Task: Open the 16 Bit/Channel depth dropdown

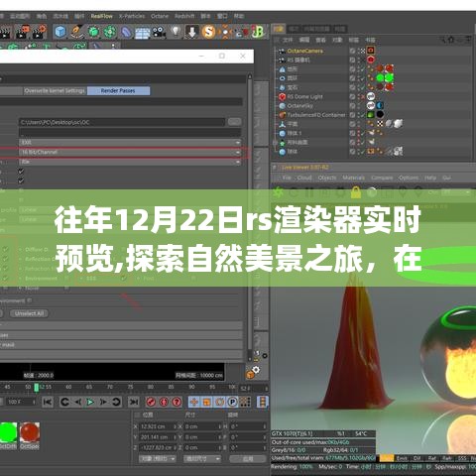Action: point(130,152)
